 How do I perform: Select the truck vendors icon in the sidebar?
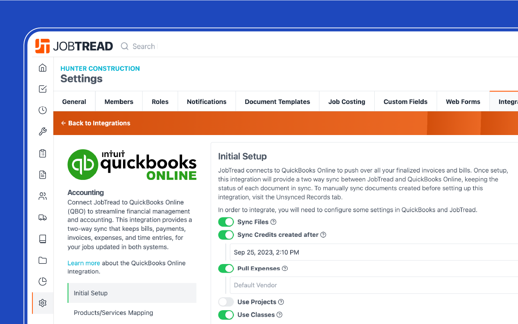click(x=42, y=217)
